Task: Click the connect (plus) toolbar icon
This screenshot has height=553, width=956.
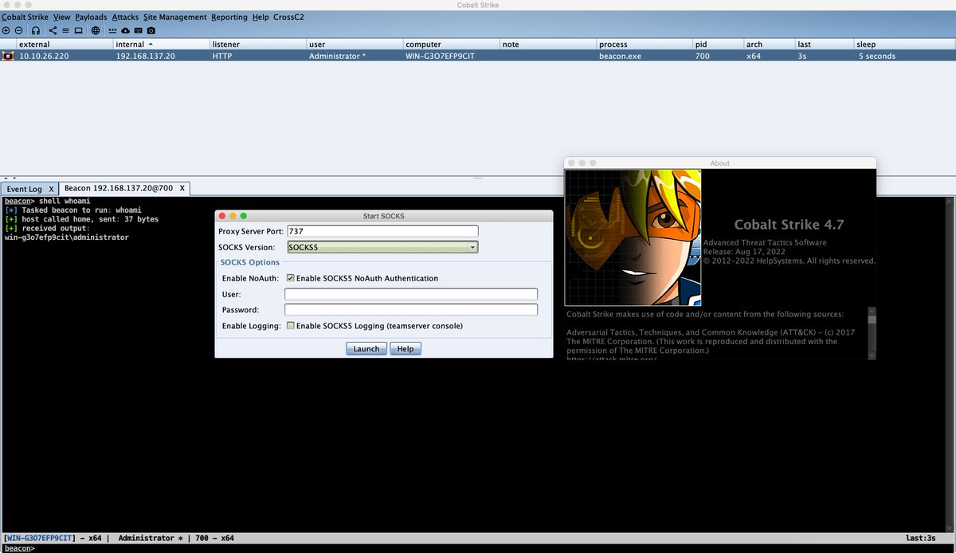Action: tap(6, 30)
